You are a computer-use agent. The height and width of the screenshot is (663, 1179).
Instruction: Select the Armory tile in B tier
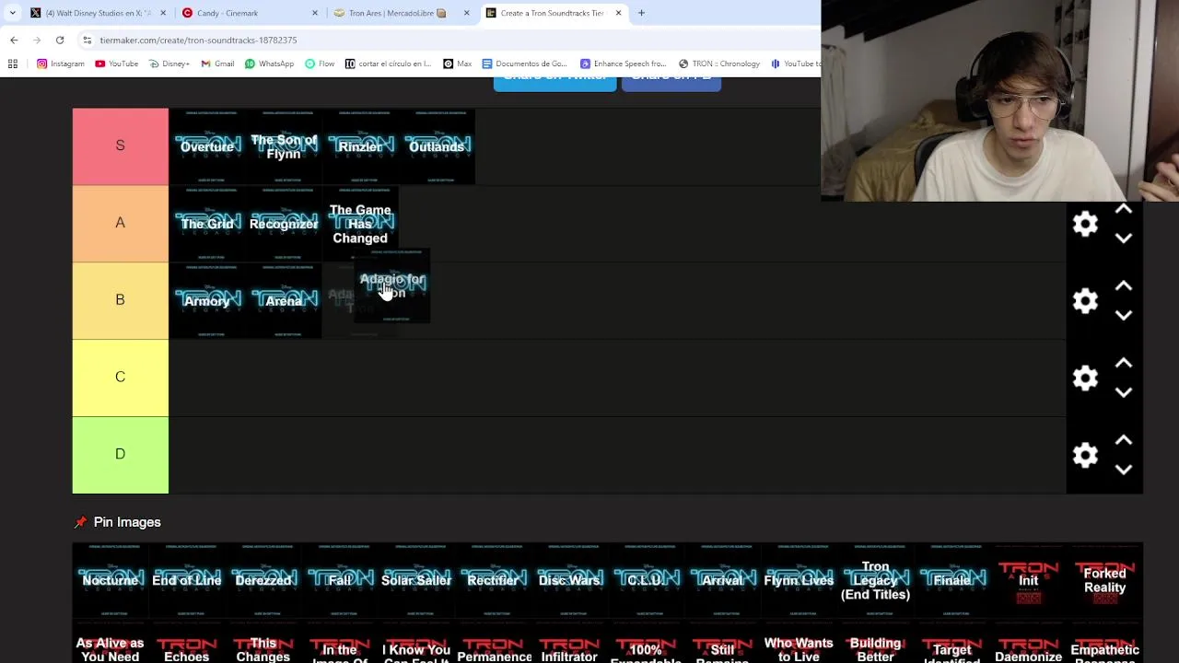[x=207, y=300]
